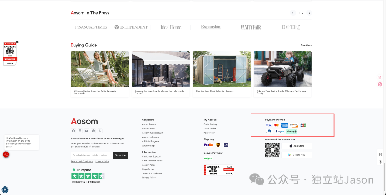
Task: Click the UPS shipping logo
Action: coord(218,145)
